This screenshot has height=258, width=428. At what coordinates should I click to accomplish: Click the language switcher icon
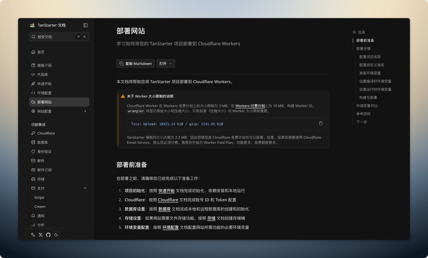point(33,235)
